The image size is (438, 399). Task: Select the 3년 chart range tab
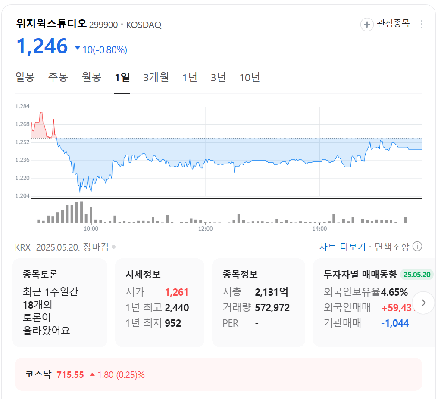point(218,77)
